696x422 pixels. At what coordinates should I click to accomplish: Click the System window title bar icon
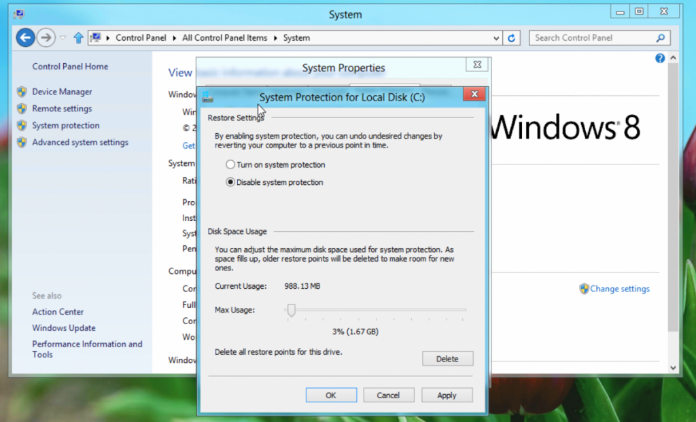(18, 14)
